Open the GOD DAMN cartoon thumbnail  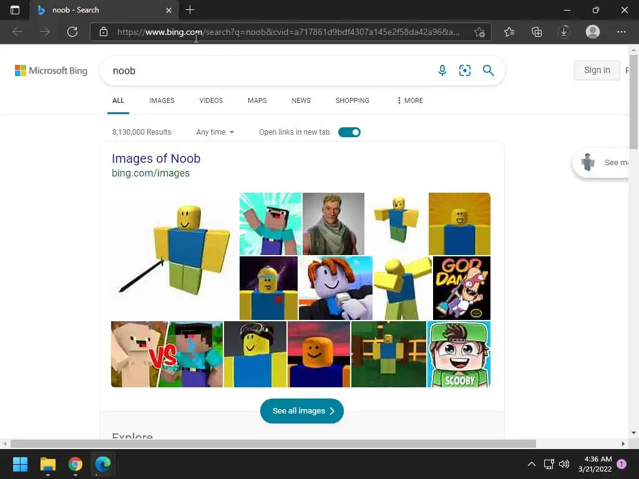pyautogui.click(x=462, y=288)
